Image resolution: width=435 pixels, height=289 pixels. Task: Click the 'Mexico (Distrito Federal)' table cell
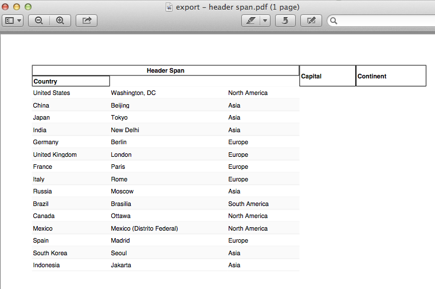[x=144, y=228]
